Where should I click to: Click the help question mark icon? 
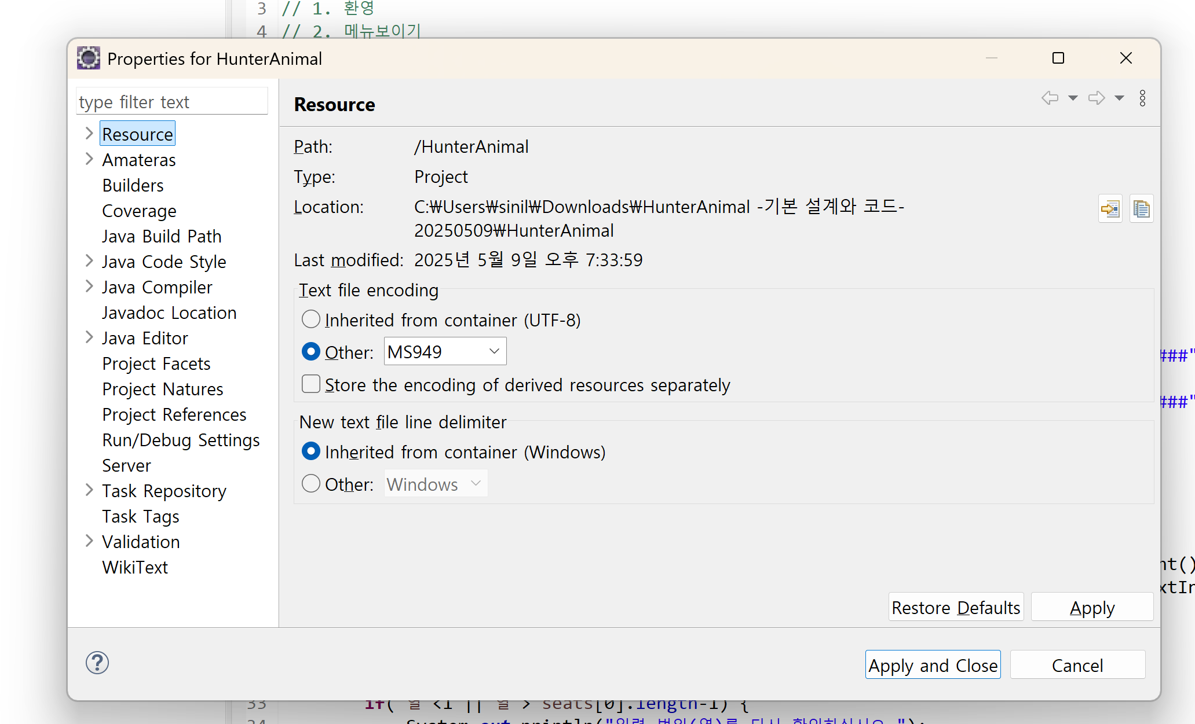(97, 663)
